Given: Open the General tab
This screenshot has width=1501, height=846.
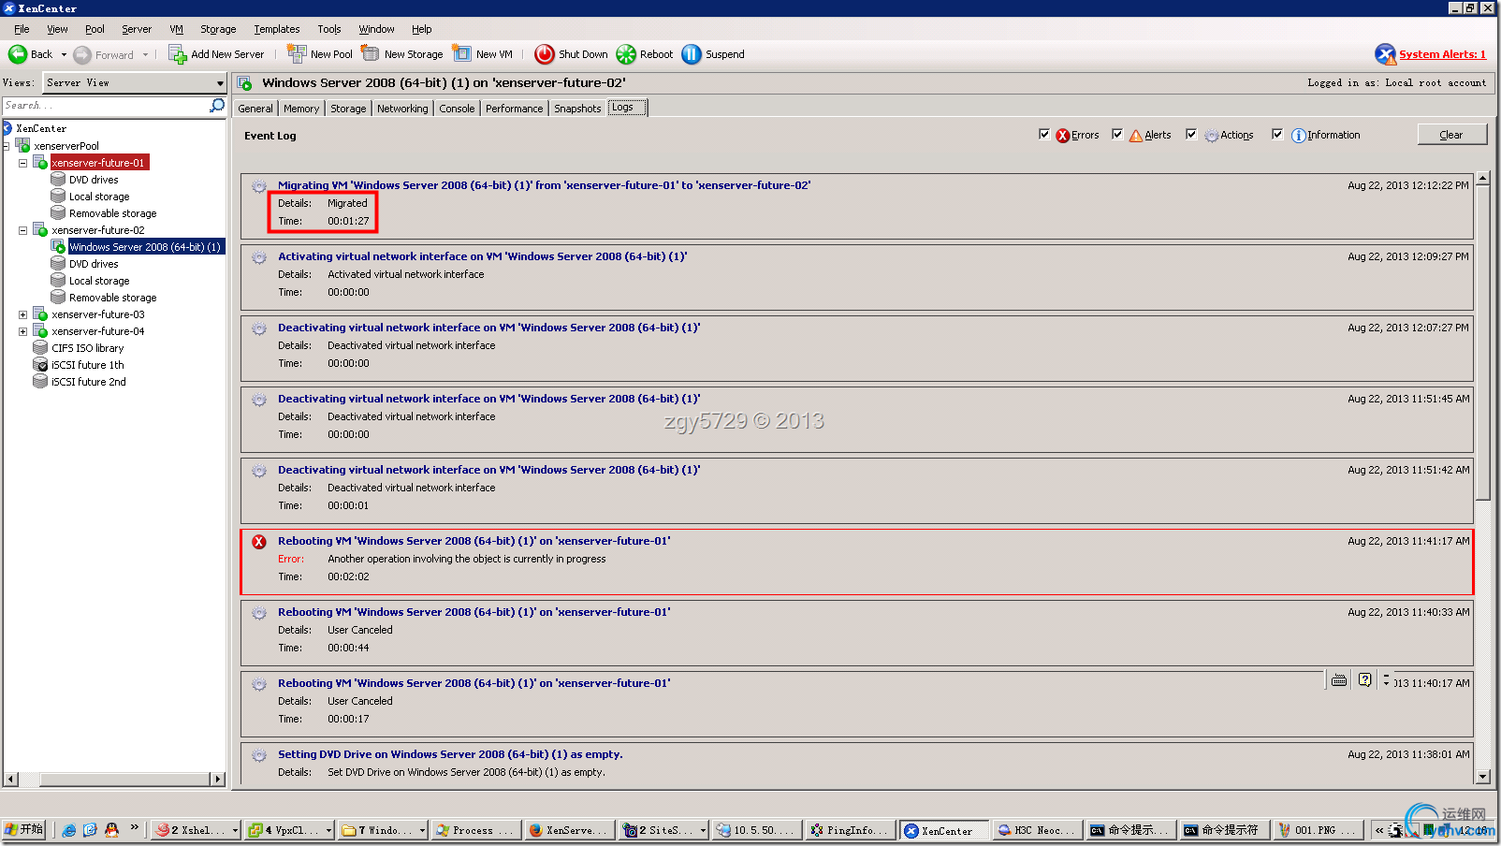Looking at the screenshot, I should [x=255, y=109].
